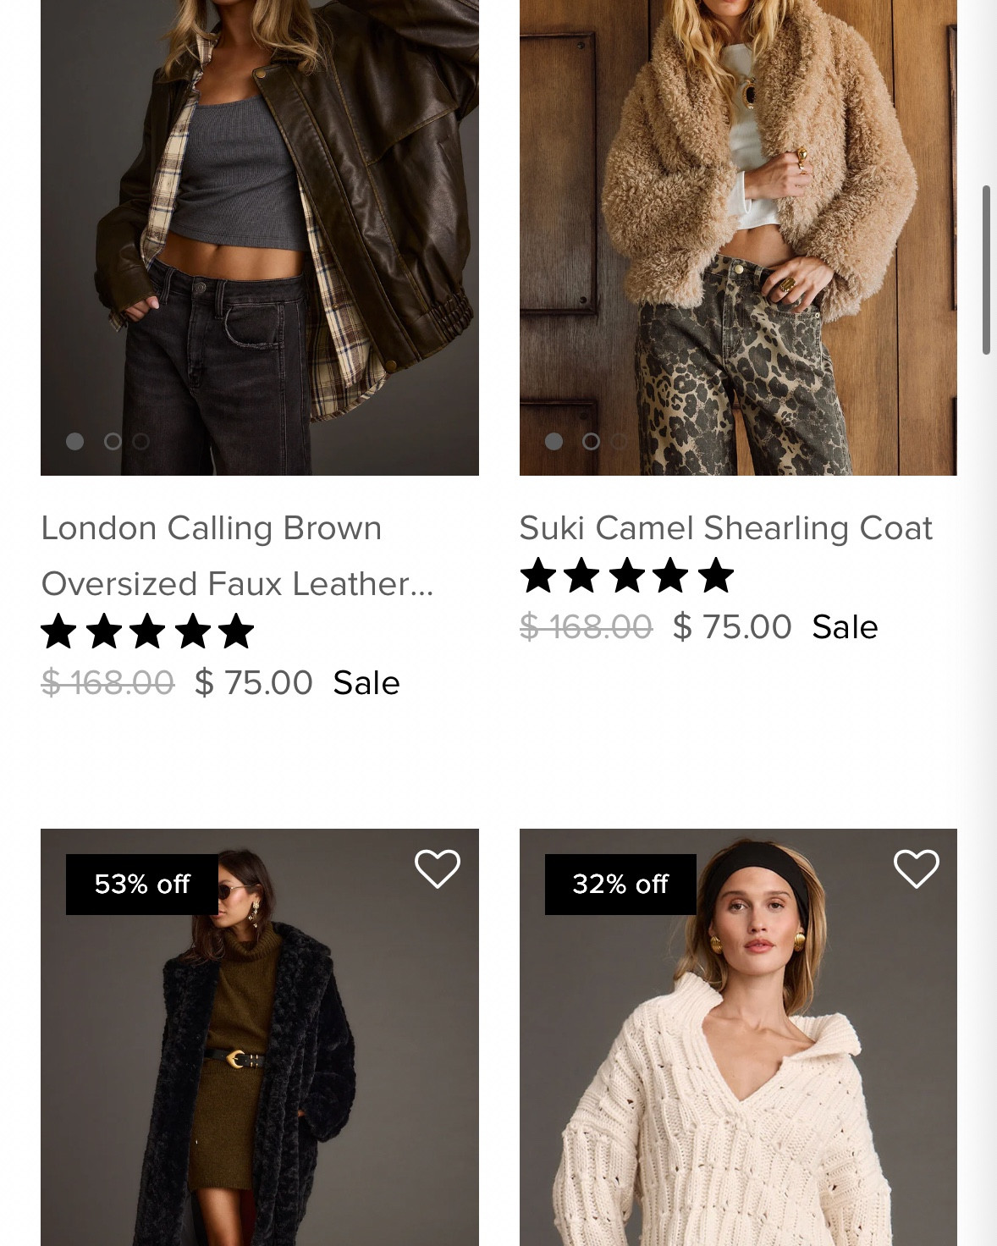Open the "Suki Camel Shearling Coat" product page
The width and height of the screenshot is (997, 1246).
tap(725, 527)
